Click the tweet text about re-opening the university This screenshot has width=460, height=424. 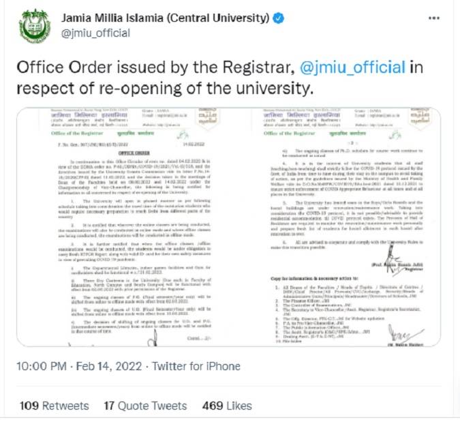point(204,77)
